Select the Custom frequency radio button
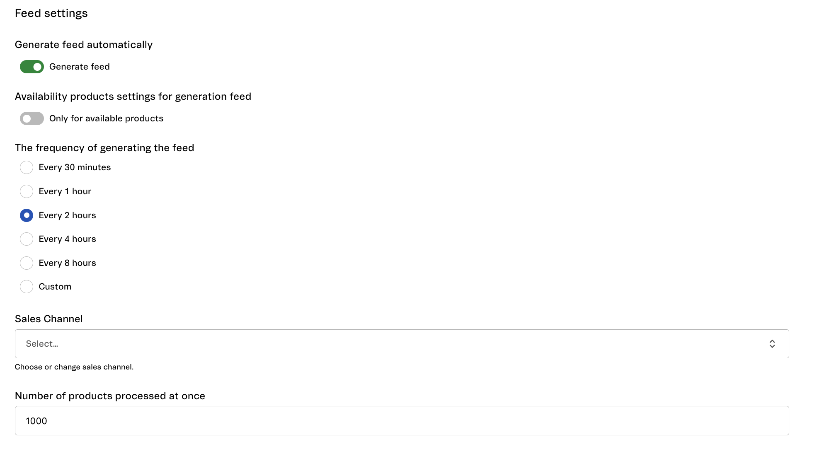Image resolution: width=815 pixels, height=449 pixels. 27,287
